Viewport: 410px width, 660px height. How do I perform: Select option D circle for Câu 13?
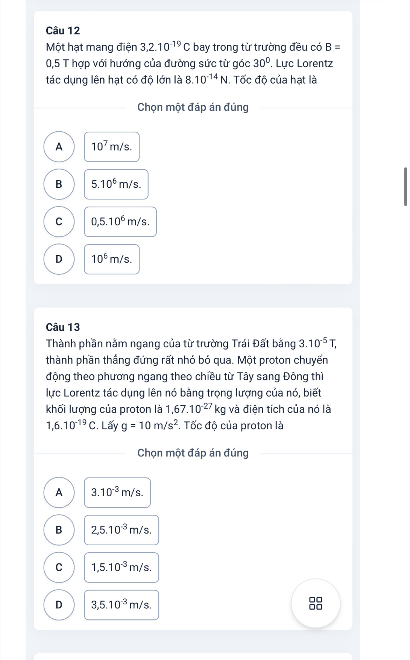[59, 605]
